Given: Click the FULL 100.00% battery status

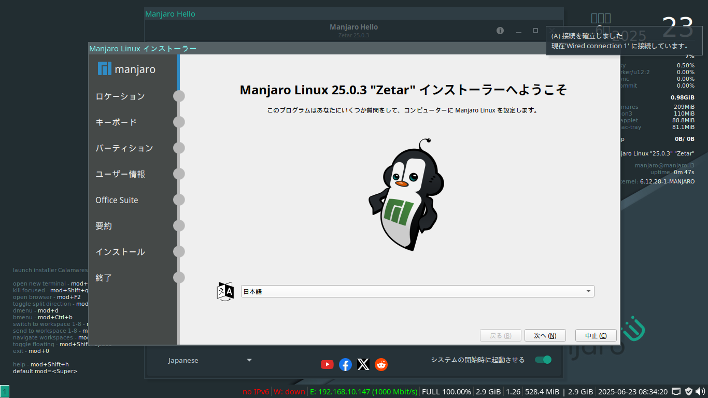Looking at the screenshot, I should (447, 392).
